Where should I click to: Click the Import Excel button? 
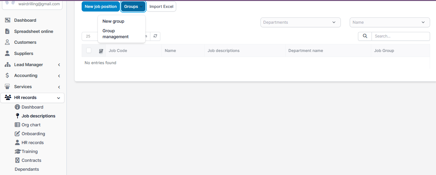click(161, 7)
